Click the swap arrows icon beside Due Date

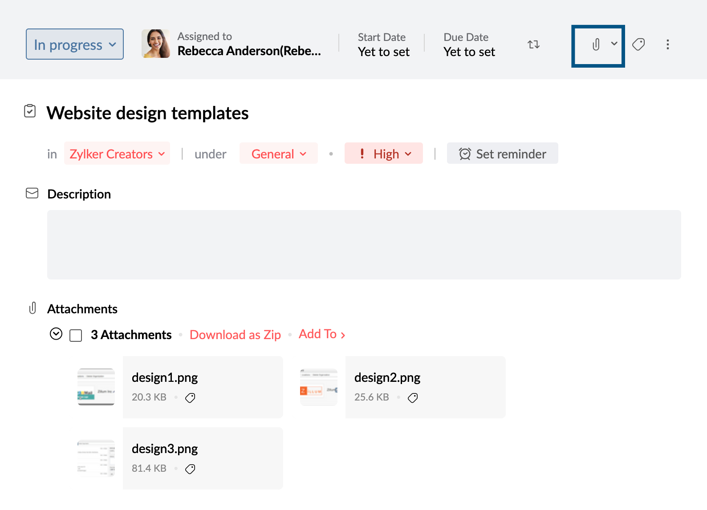533,45
